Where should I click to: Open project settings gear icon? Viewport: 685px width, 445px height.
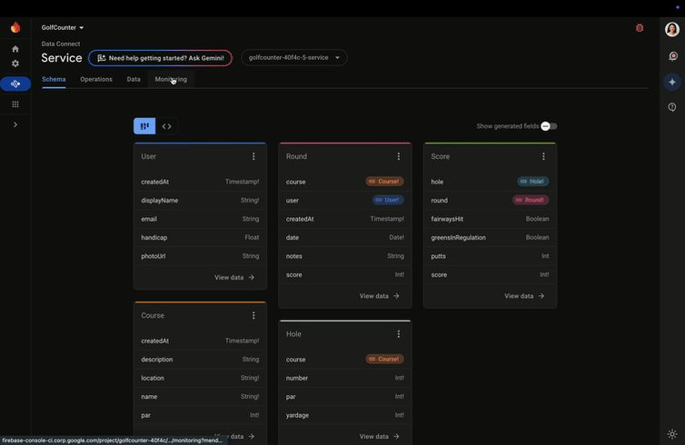click(x=15, y=64)
